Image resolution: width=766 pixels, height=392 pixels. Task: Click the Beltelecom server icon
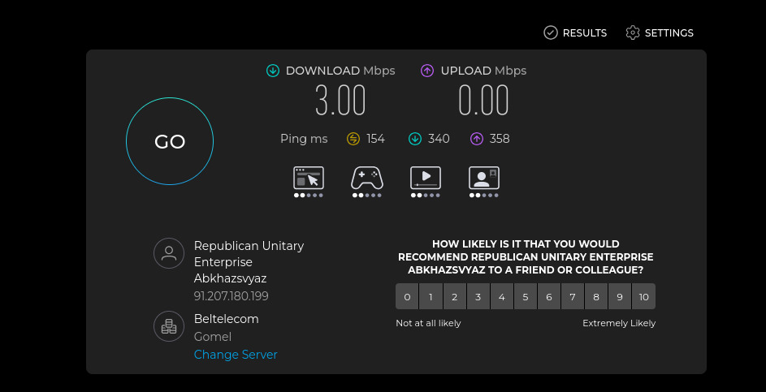click(x=169, y=326)
